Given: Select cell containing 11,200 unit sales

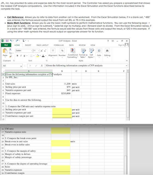Looking at the screenshot, I should 62,84.
